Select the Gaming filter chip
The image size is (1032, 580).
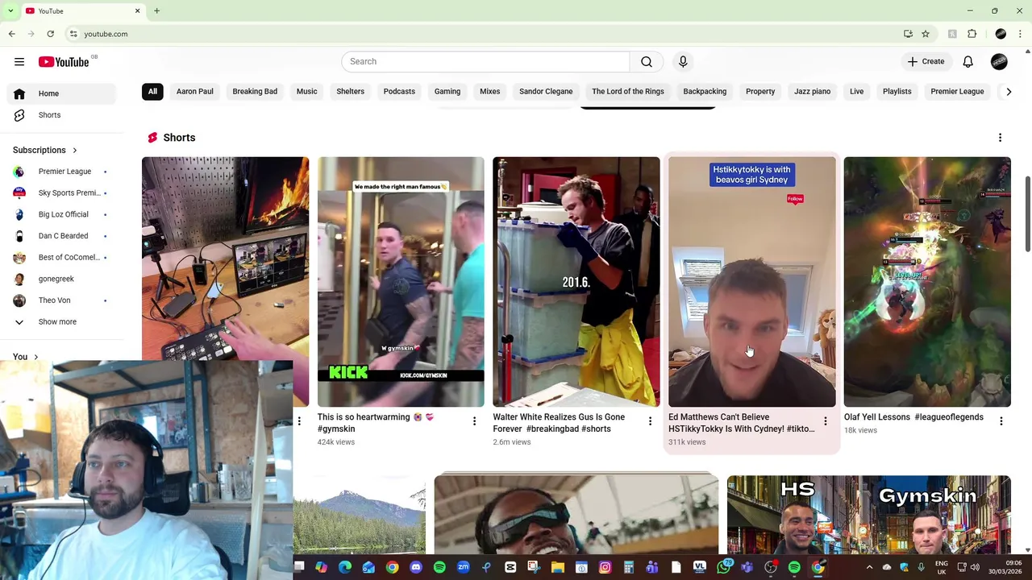click(x=447, y=91)
